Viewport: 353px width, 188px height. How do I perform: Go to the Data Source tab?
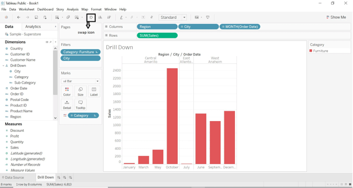coord(13,178)
